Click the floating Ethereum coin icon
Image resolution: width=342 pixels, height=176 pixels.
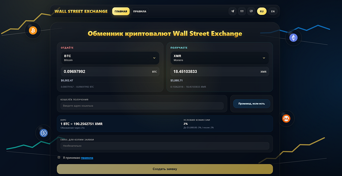coord(294,38)
